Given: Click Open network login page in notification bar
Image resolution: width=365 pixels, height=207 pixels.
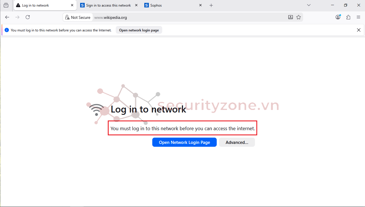Looking at the screenshot, I should click(x=139, y=30).
